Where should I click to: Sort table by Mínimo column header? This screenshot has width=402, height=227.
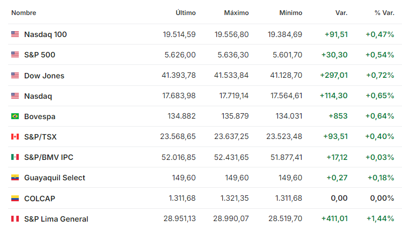tap(291, 13)
